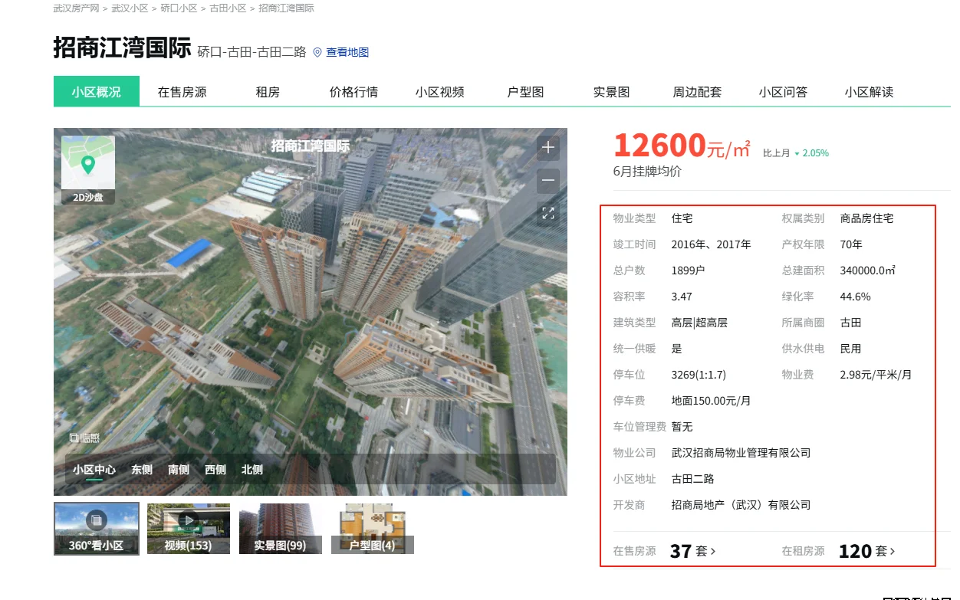The width and height of the screenshot is (960, 600).
Task: Click the 360 panorama icon on the thumbnail
Action: click(x=96, y=520)
